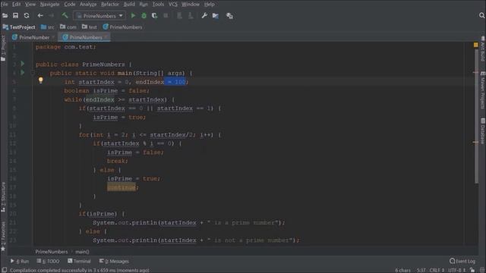Toggle the Structure tool window stripe
Image resolution: width=486 pixels, height=273 pixels.
[x=3, y=197]
